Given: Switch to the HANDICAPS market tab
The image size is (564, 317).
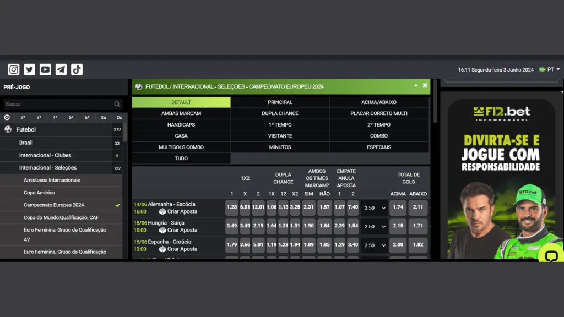Looking at the screenshot, I should 181,125.
